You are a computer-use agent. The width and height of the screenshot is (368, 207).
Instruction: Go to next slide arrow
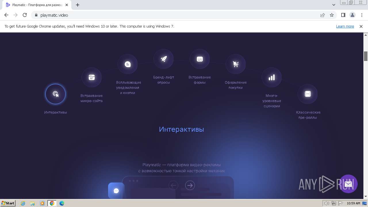[190, 185]
